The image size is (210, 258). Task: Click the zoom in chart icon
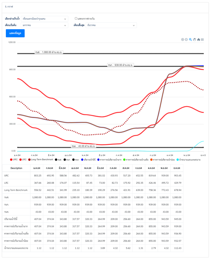click(183, 40)
